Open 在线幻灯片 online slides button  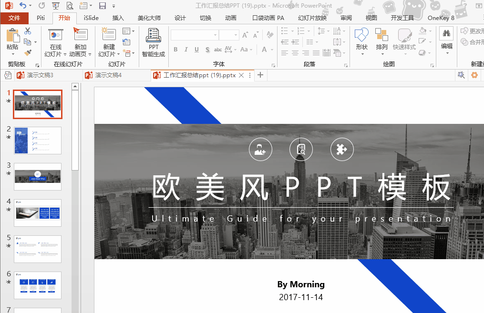pos(56,42)
